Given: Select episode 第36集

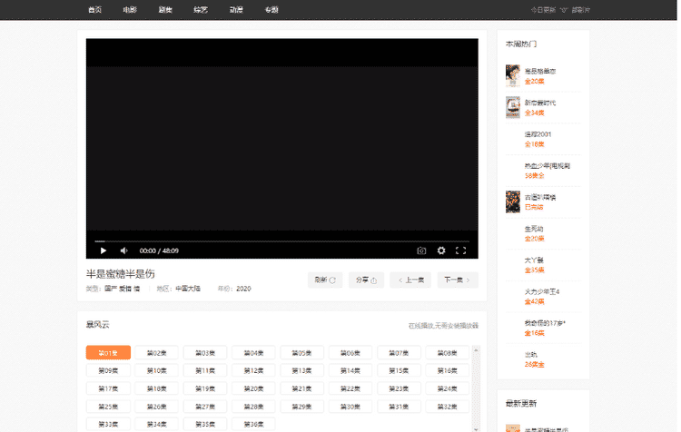Looking at the screenshot, I should (x=252, y=423).
